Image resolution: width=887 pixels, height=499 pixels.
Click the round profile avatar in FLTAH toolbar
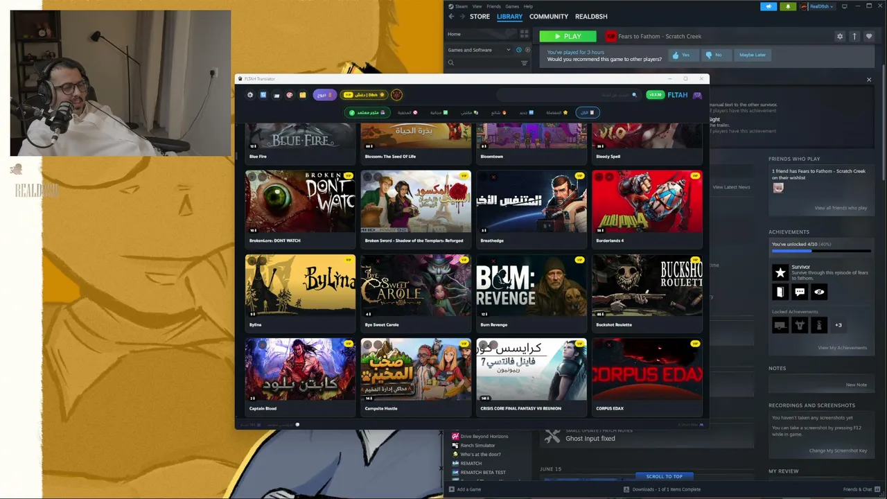pyautogui.click(x=396, y=95)
